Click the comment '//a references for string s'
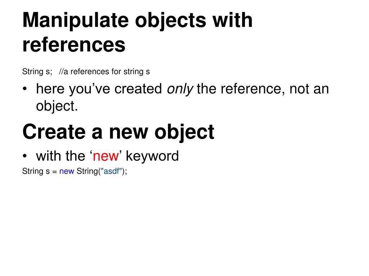This screenshot has width=369, height=276. pyautogui.click(x=104, y=72)
